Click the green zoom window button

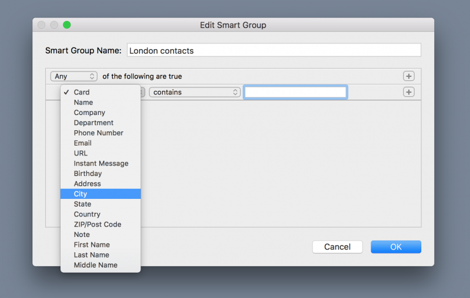click(x=67, y=25)
